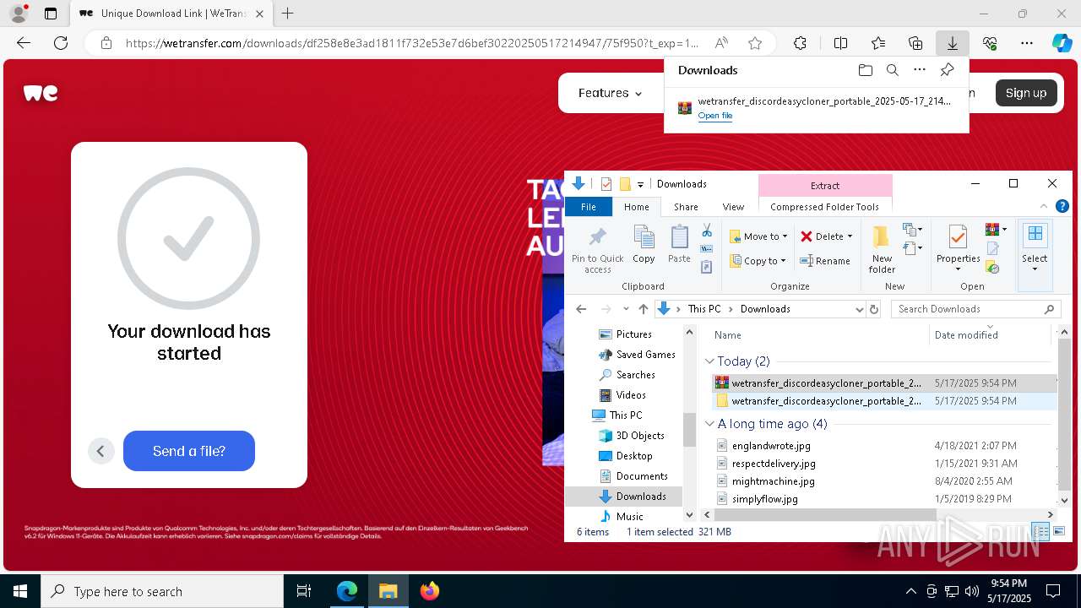Expand the Delete options arrow
Screen dimensions: 1081x608
(x=850, y=236)
